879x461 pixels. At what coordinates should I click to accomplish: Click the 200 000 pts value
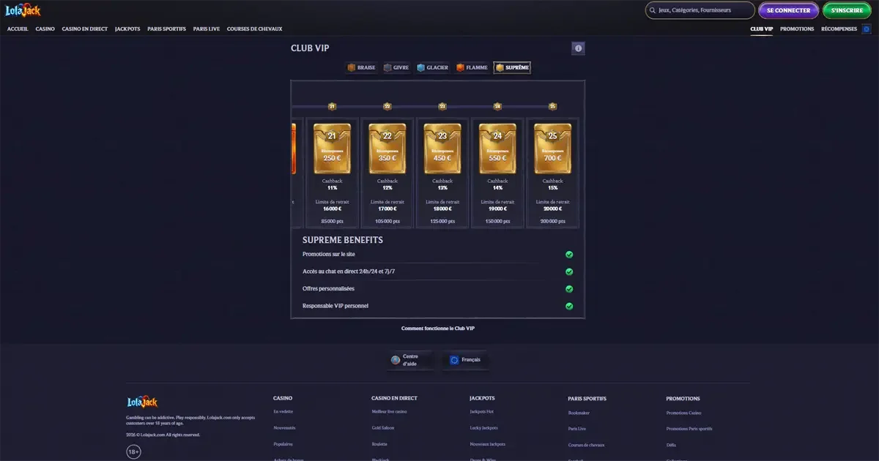click(x=552, y=220)
